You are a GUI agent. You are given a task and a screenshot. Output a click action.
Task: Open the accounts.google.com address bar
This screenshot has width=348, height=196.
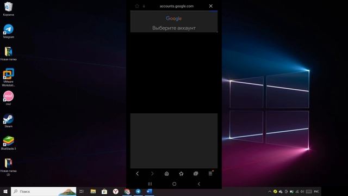176,6
